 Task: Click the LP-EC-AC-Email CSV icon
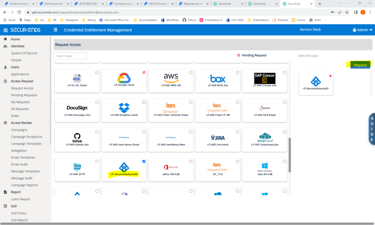click(x=77, y=78)
